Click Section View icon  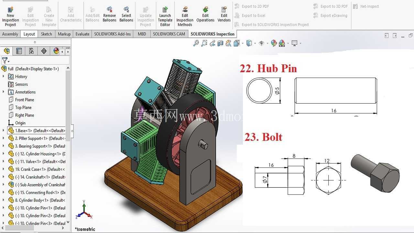pos(220,43)
